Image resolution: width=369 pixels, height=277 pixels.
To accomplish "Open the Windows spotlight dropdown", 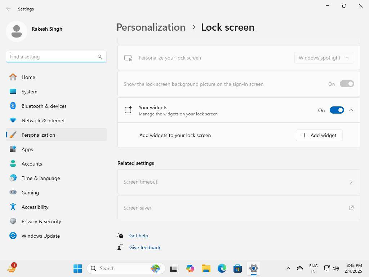I will click(324, 58).
